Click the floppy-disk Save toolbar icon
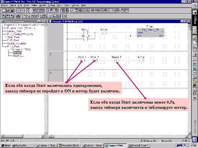 tap(12, 10)
